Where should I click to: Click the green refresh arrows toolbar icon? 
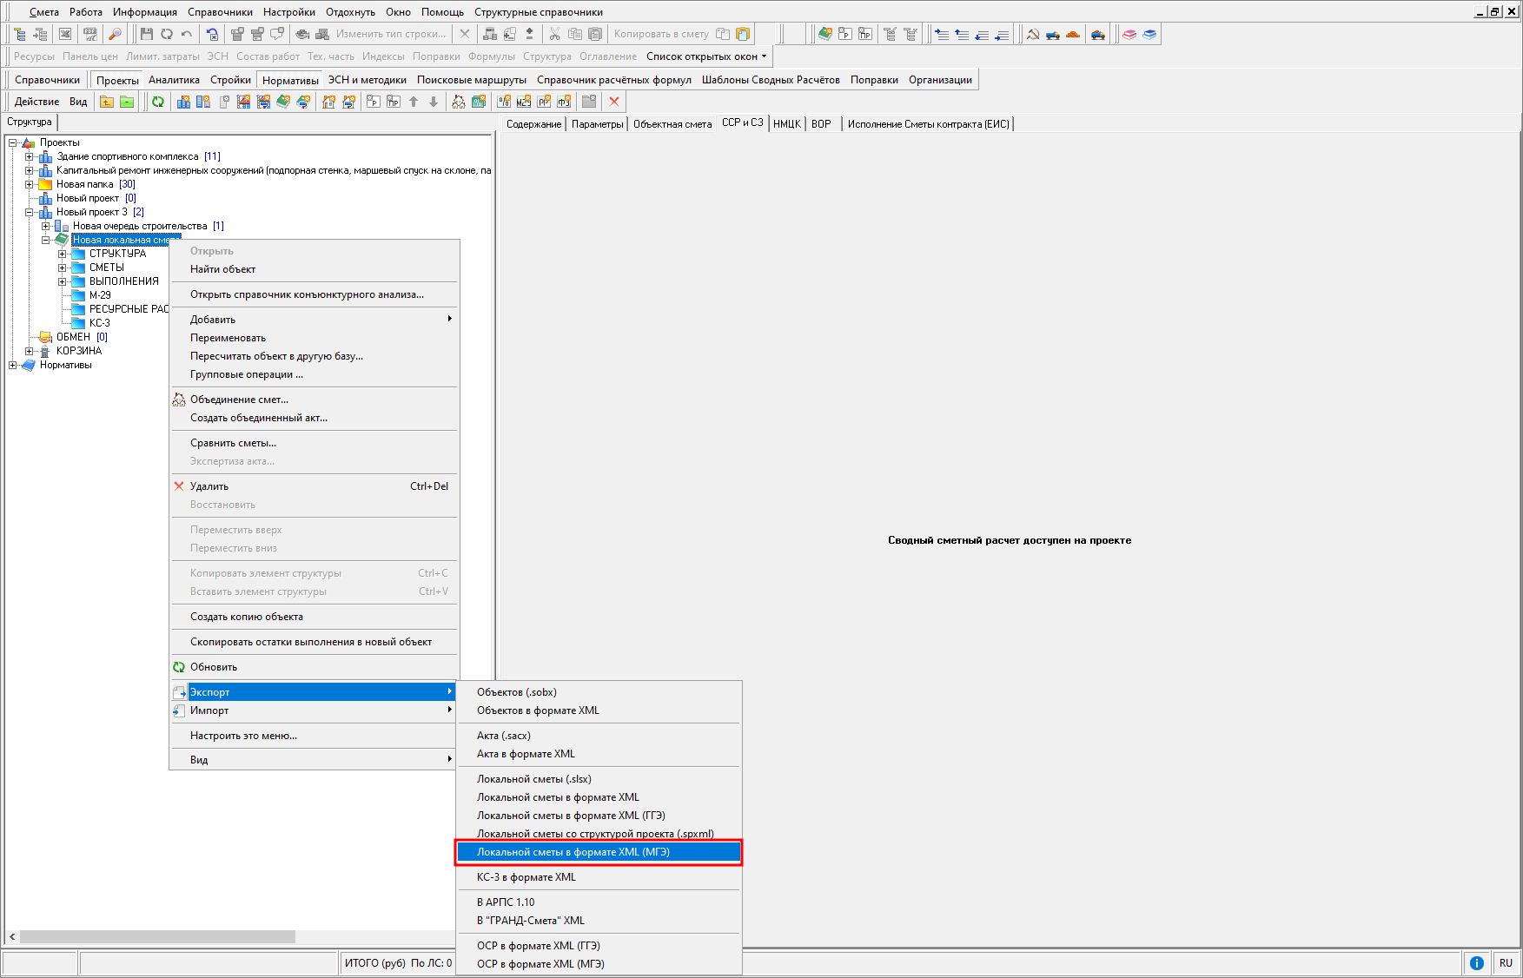(158, 102)
